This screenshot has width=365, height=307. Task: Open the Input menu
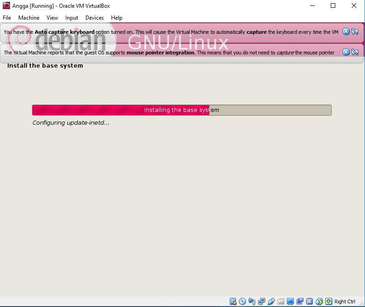[71, 18]
